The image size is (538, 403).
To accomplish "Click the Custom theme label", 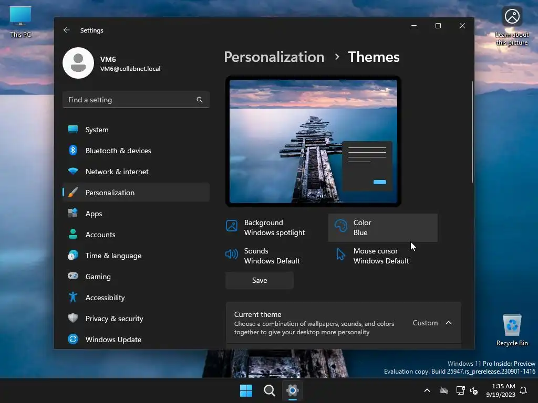I will [x=425, y=323].
